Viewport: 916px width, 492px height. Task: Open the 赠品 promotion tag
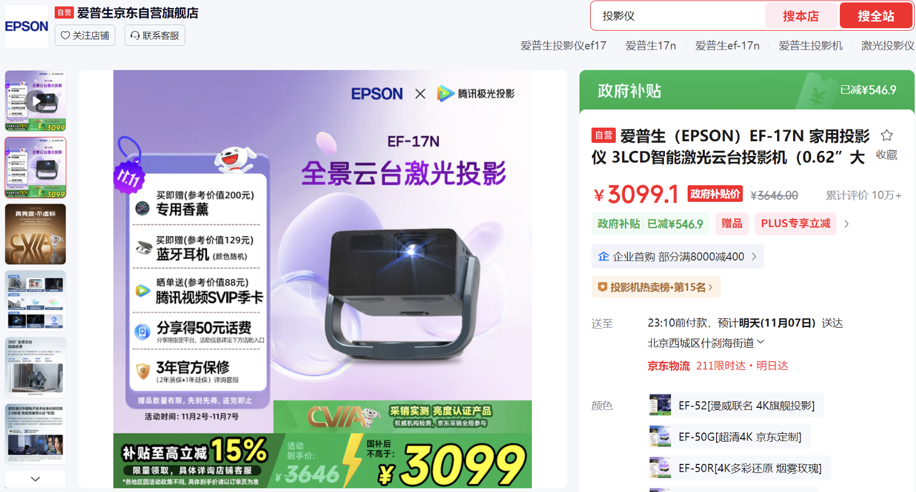[732, 224]
